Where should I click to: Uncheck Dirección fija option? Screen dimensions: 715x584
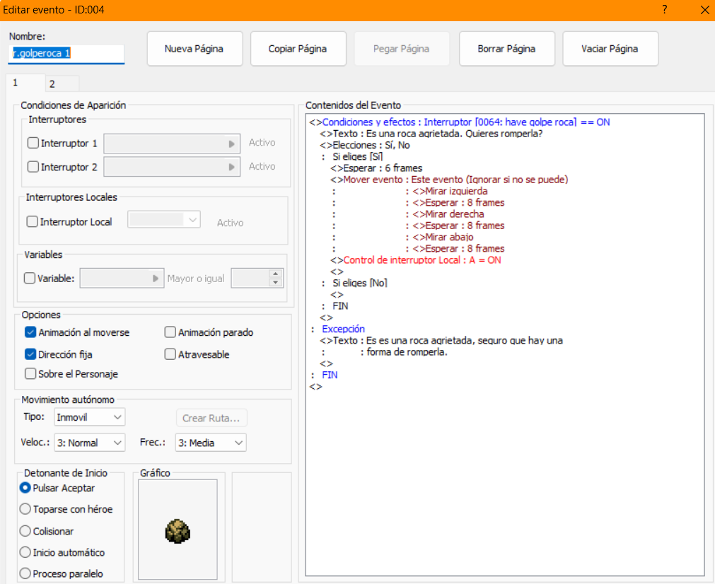(x=31, y=354)
